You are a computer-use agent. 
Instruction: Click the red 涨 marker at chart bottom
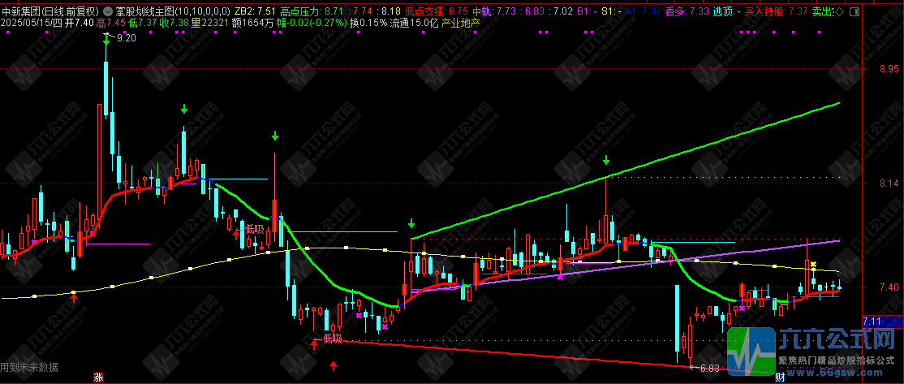pyautogui.click(x=98, y=377)
